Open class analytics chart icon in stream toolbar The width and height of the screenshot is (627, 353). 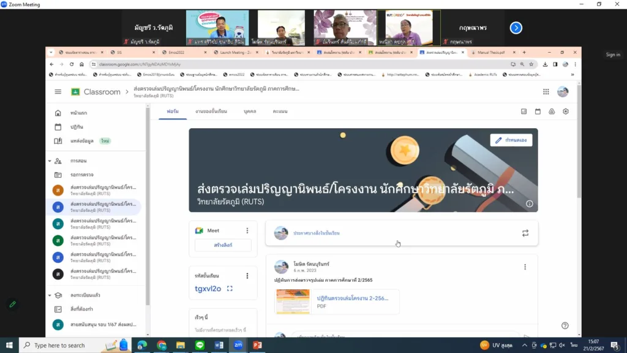[x=524, y=112]
